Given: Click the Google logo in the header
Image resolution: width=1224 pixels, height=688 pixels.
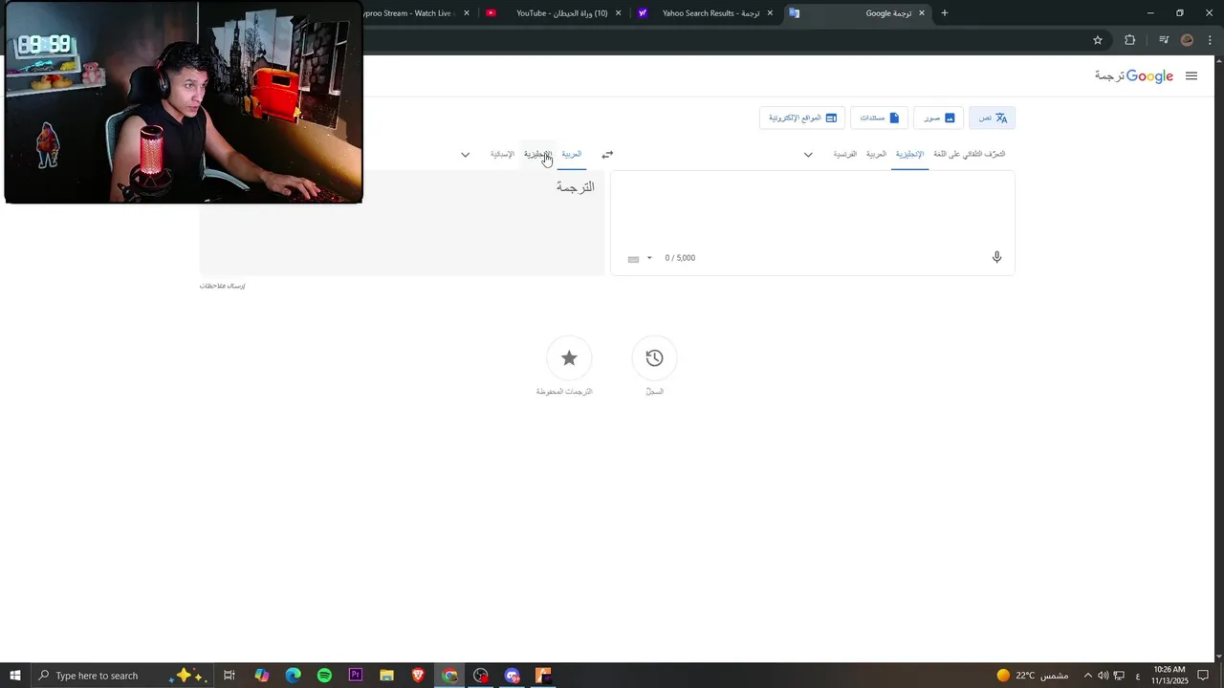Looking at the screenshot, I should (1149, 76).
